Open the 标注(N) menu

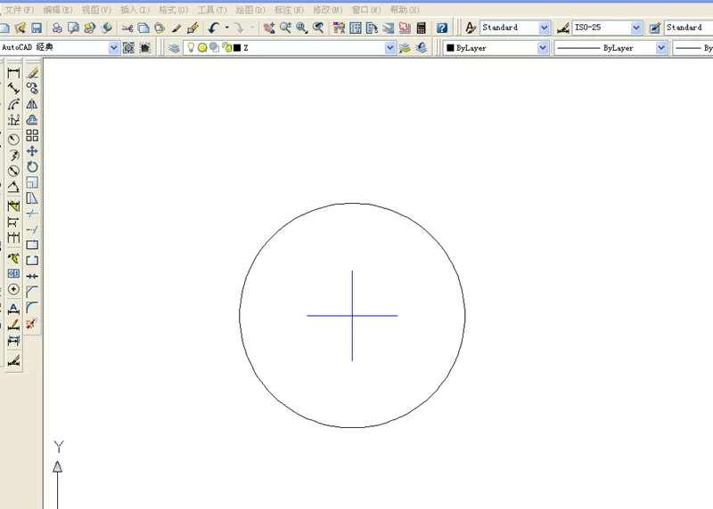[x=289, y=10]
